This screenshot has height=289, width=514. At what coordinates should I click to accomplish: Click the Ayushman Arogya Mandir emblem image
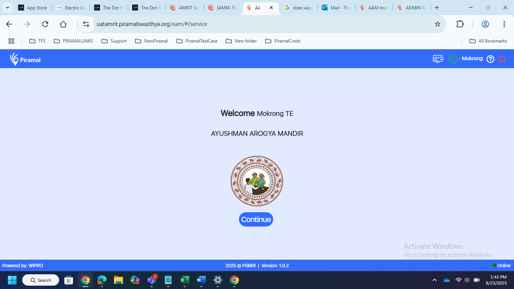point(257,181)
